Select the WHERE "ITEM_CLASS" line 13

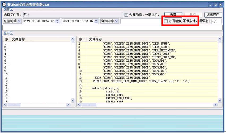click(148, 81)
